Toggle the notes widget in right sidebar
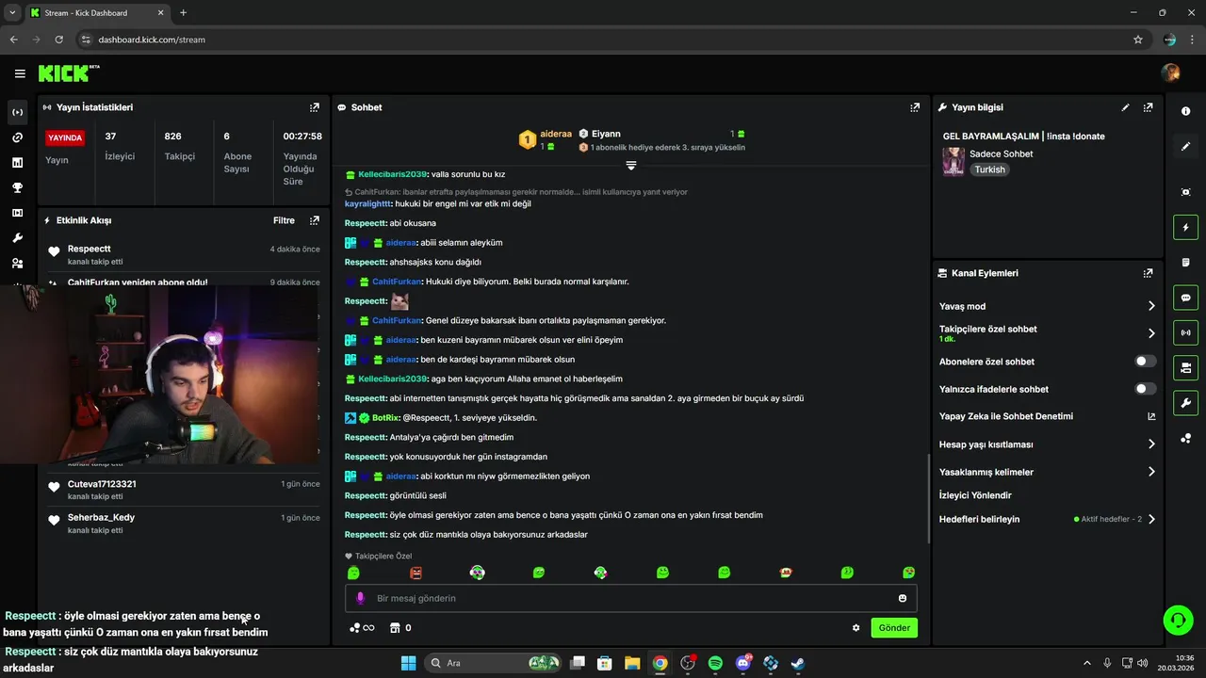 click(x=1185, y=262)
